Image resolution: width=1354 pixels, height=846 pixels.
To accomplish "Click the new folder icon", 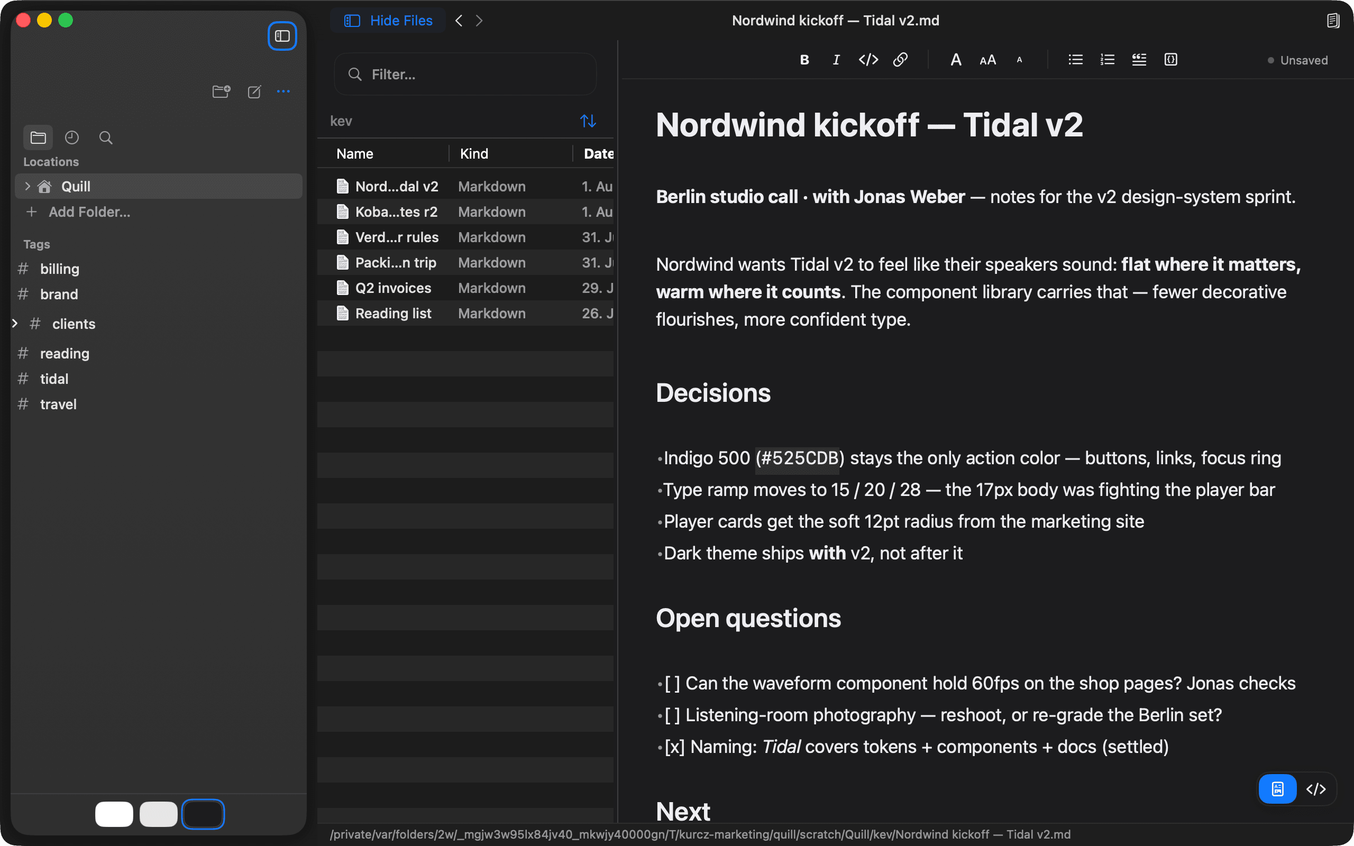I will (222, 91).
